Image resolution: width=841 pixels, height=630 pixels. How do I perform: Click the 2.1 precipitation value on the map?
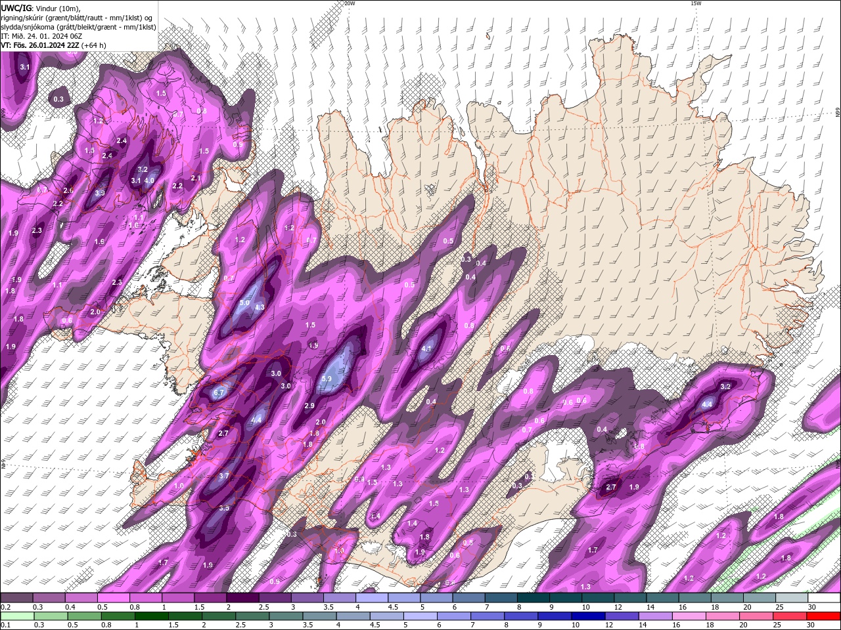coord(195,178)
